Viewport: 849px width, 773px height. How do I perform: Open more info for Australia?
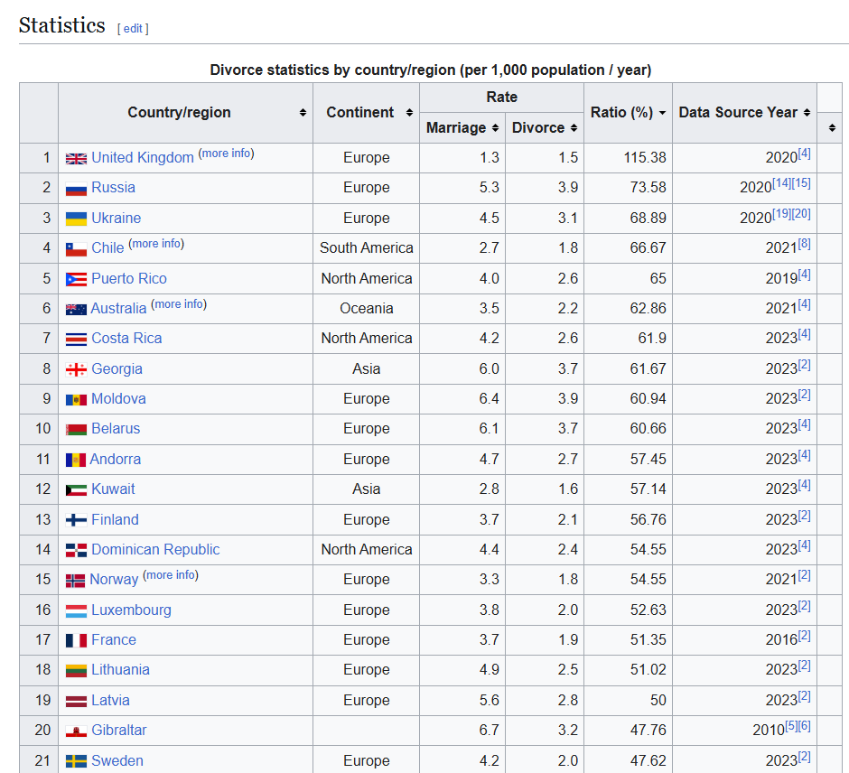179,304
